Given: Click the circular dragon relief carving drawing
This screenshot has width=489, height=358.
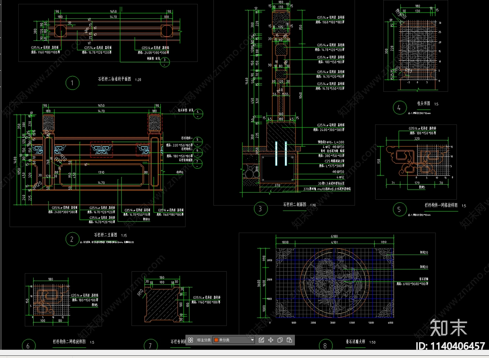Looking at the screenshot, I should coord(334,282).
